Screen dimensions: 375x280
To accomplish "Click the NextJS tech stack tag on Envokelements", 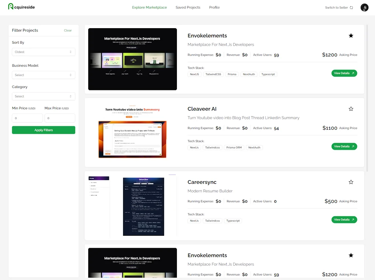I will click(x=194, y=74).
